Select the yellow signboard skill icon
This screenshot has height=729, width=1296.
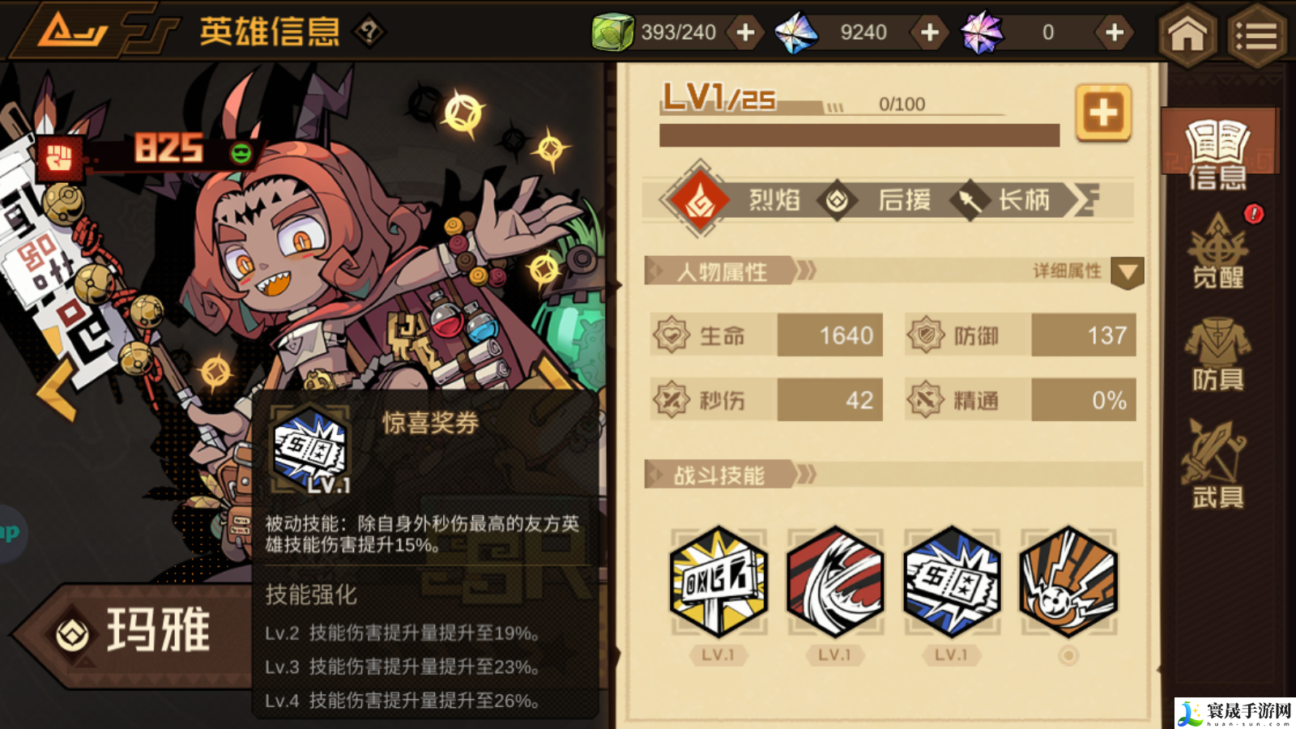pos(718,581)
